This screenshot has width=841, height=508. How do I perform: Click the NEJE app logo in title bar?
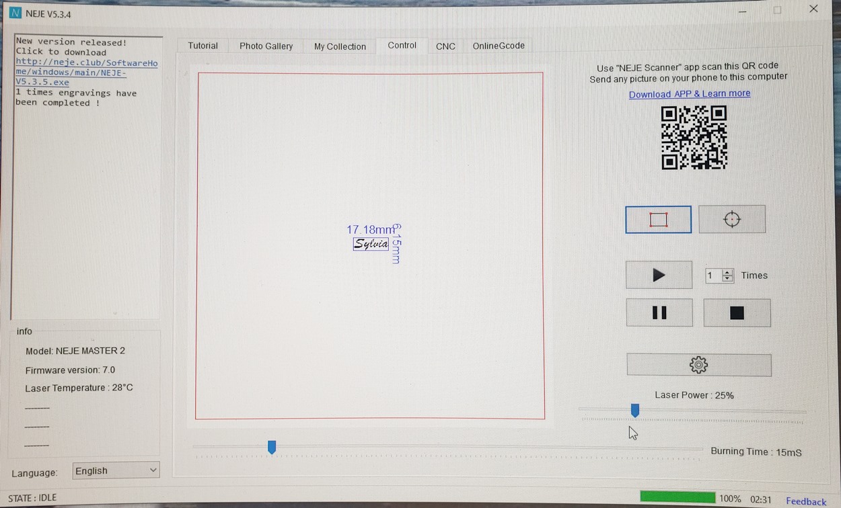click(x=15, y=13)
